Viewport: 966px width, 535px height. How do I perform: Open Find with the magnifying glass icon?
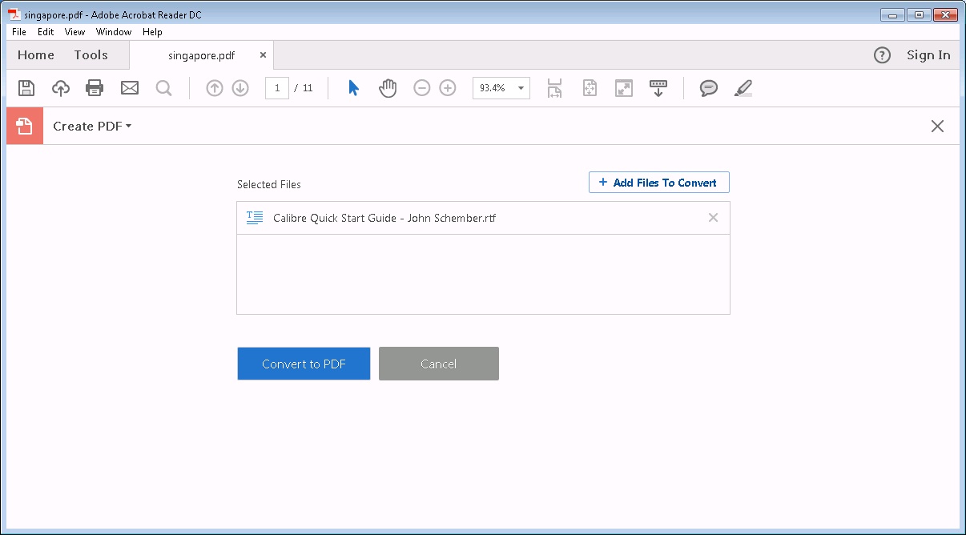[163, 88]
